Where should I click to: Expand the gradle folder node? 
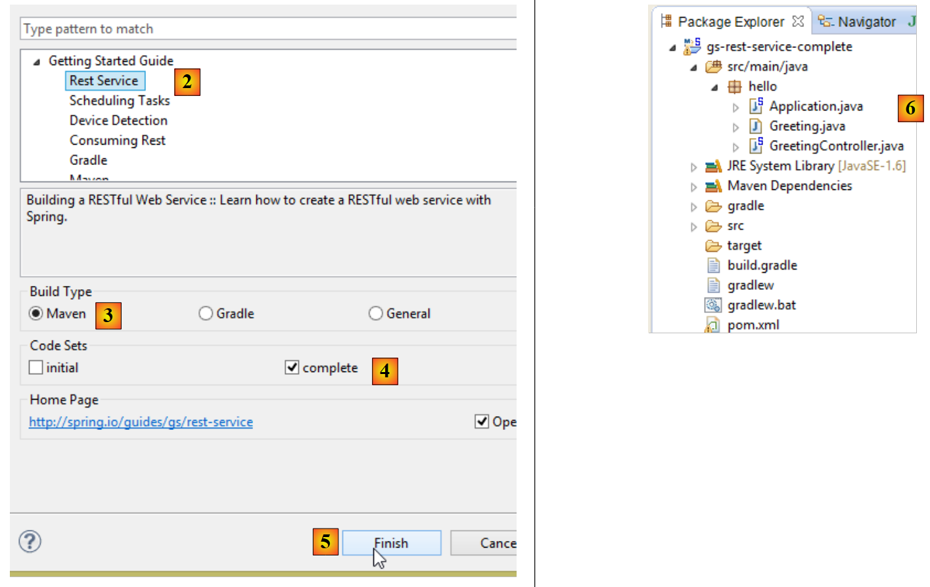693,206
